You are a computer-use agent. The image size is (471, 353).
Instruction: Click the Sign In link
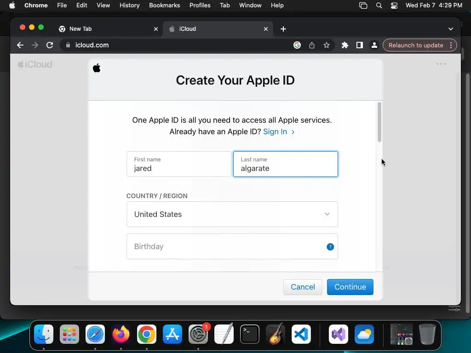point(279,132)
